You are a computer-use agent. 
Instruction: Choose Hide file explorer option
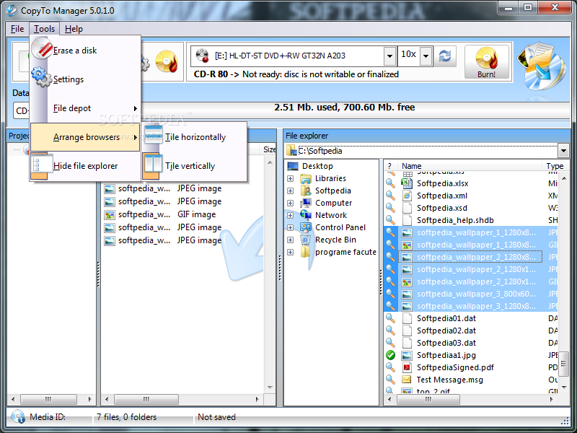pos(85,166)
